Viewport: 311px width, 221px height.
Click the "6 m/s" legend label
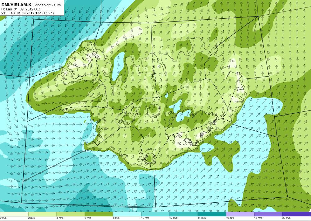(88, 218)
